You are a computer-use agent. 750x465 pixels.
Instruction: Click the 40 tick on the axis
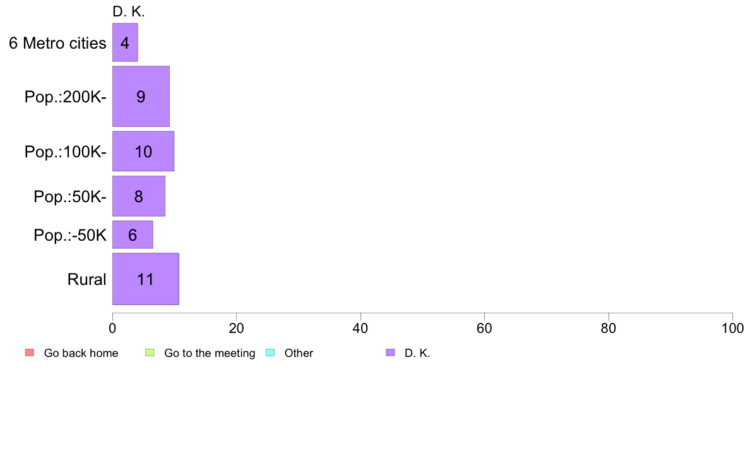click(x=360, y=329)
